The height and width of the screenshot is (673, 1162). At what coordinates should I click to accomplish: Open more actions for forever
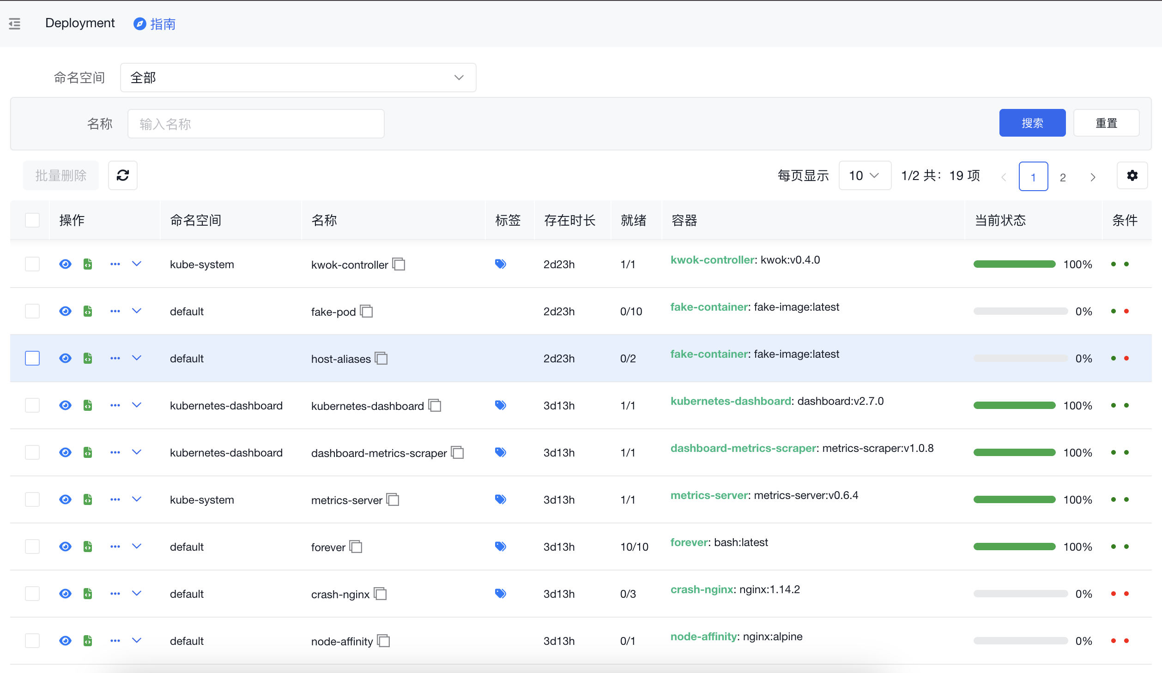click(115, 547)
